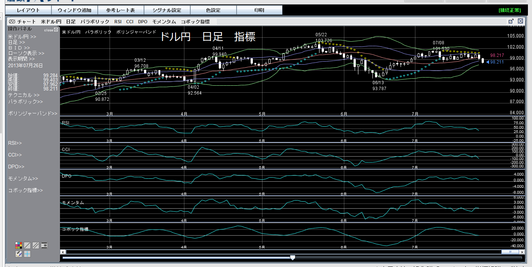This screenshot has height=267, width=532.
Task: Click the text list layout tool icon
Action: [x=44, y=246]
